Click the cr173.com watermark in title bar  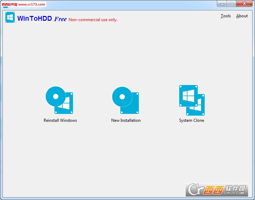tap(24, 4)
